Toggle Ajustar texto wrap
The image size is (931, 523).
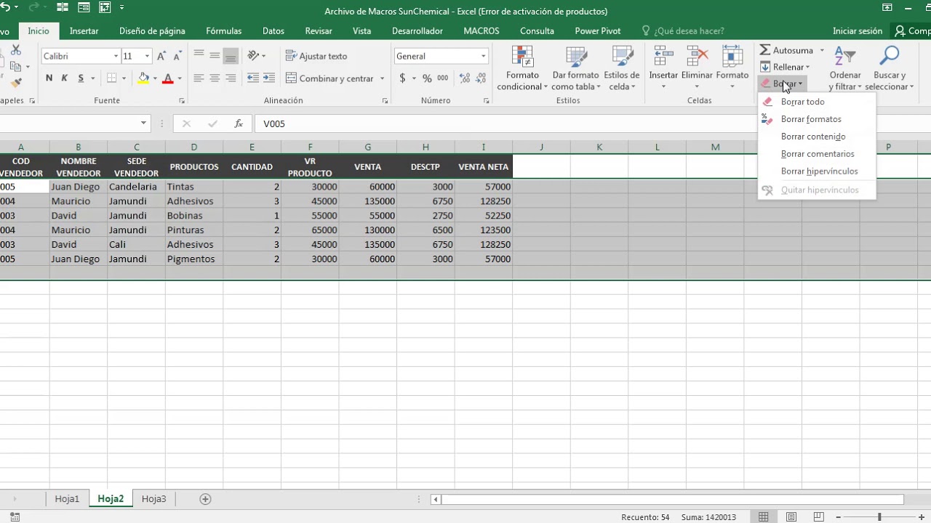pos(316,56)
